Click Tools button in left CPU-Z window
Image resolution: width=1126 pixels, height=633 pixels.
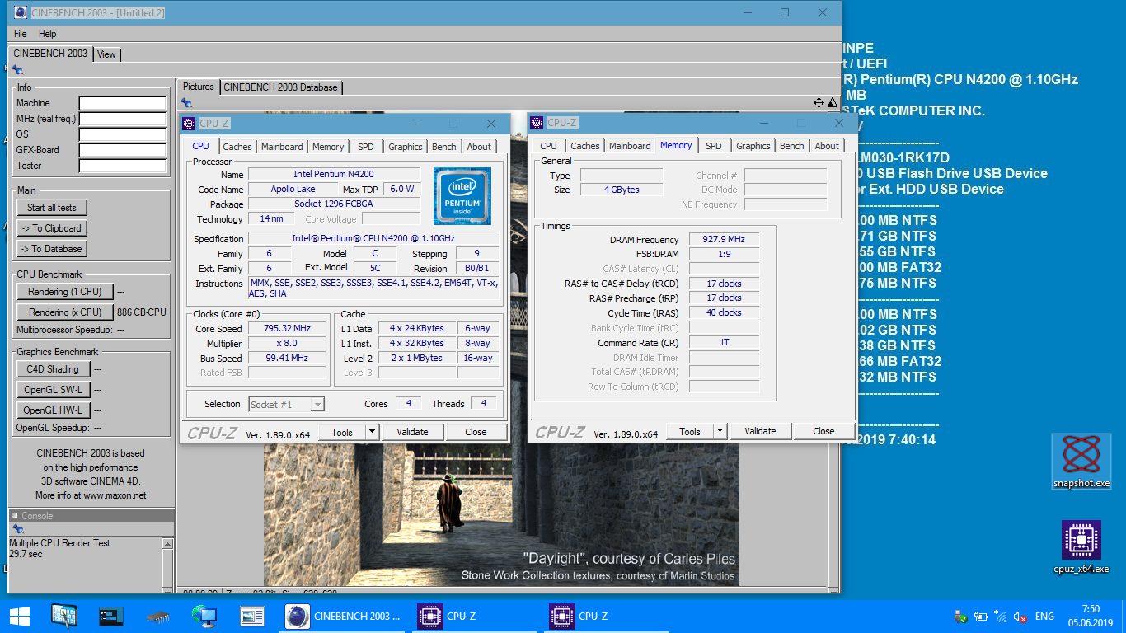342,432
